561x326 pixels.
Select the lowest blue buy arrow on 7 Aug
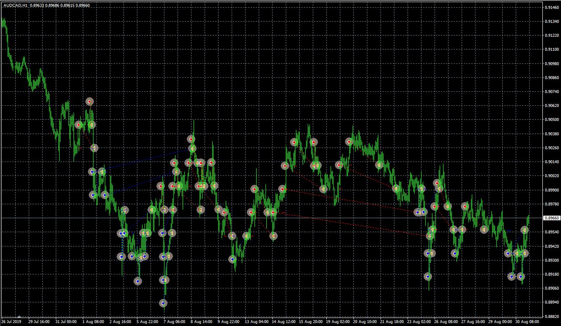point(163,303)
